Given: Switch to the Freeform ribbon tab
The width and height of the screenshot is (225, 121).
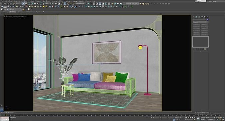Looking at the screenshot, I should 13,12.
